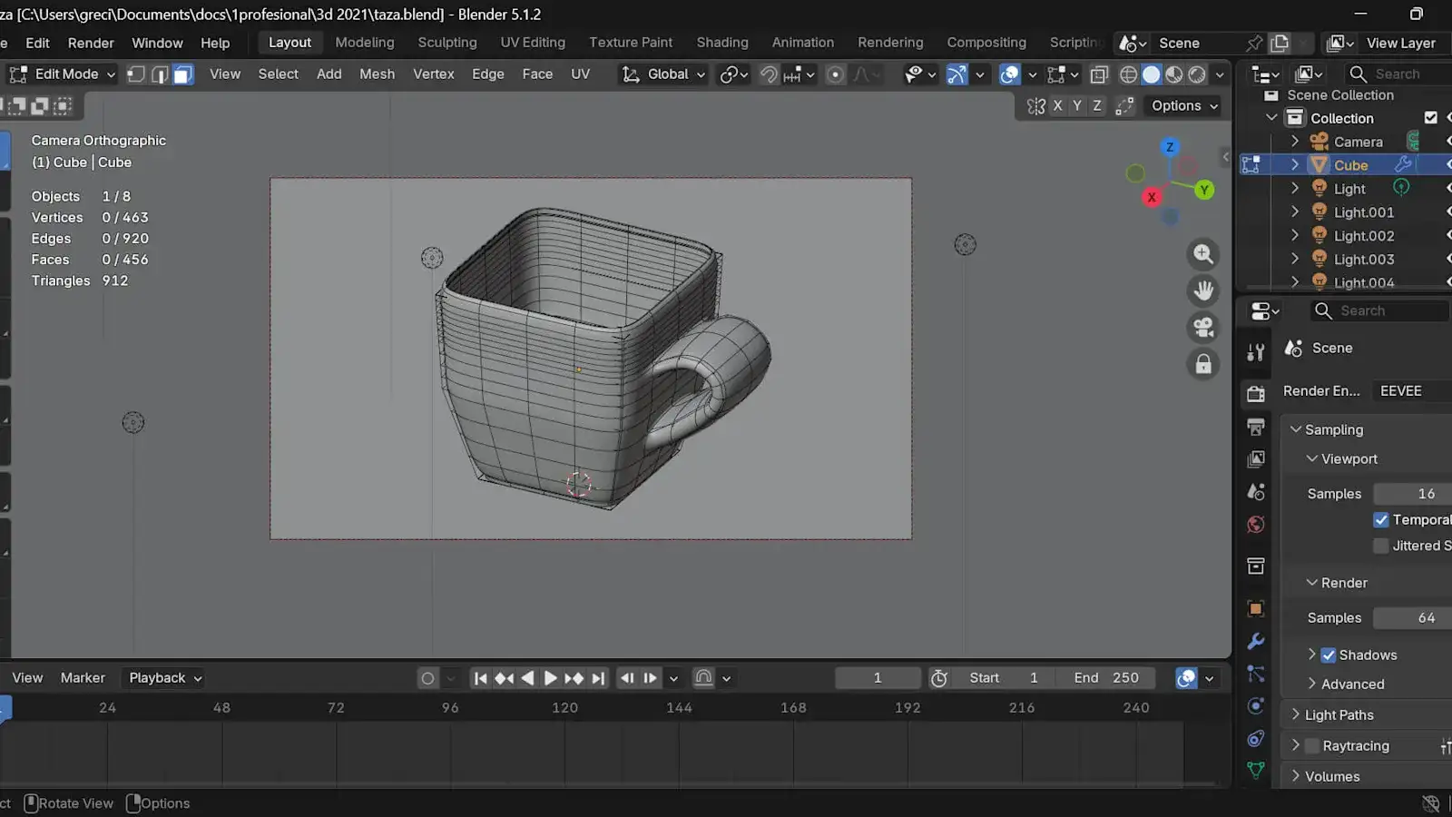Click the lock camera to view icon
The width and height of the screenshot is (1452, 817).
[x=1203, y=364]
